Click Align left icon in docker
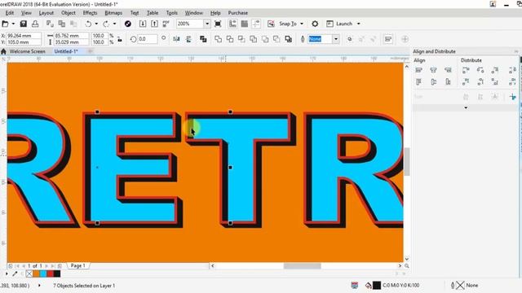The width and height of the screenshot is (522, 293). tap(418, 70)
